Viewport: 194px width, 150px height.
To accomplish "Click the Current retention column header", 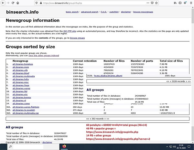I will pos(85,61).
